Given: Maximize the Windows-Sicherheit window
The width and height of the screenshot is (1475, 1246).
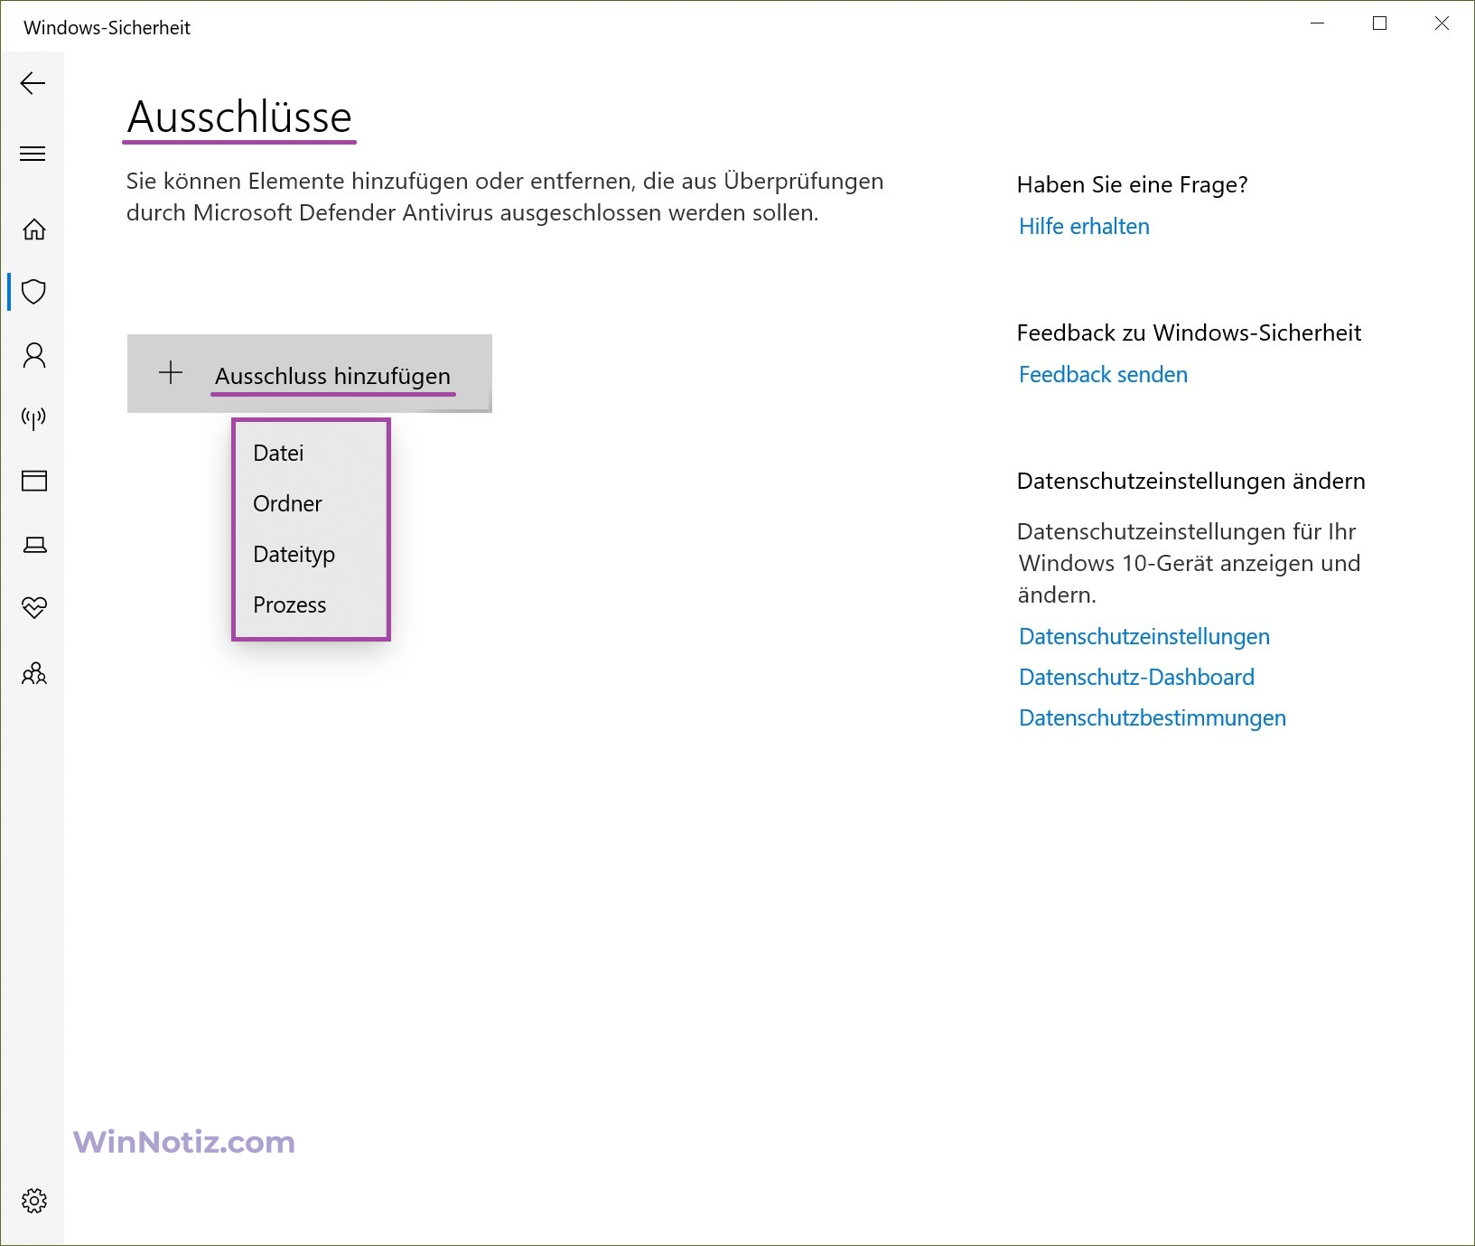Looking at the screenshot, I should 1379,23.
